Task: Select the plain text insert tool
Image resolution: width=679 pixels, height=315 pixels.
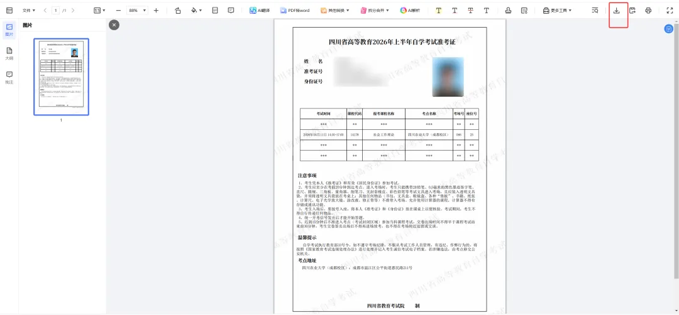Action: [486, 11]
